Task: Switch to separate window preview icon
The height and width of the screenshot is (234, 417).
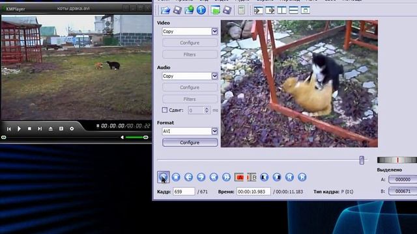Action: (x=306, y=10)
